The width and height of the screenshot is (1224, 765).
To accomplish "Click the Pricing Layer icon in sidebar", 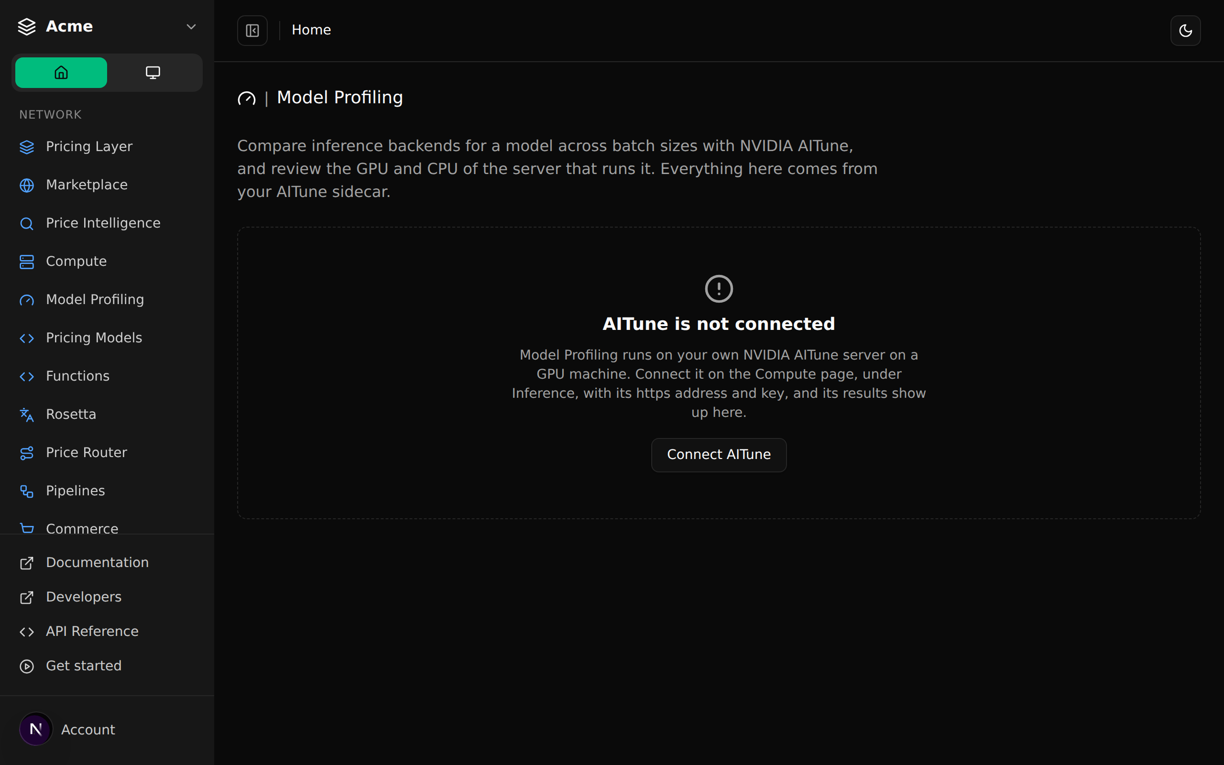I will [27, 147].
